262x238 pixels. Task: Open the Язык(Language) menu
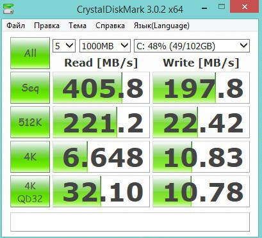point(161,26)
